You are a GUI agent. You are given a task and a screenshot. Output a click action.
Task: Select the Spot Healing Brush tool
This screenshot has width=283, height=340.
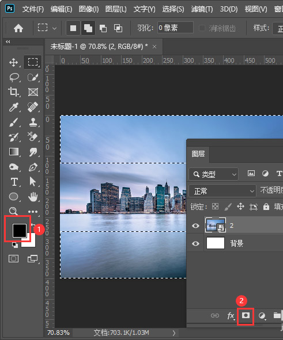33,107
